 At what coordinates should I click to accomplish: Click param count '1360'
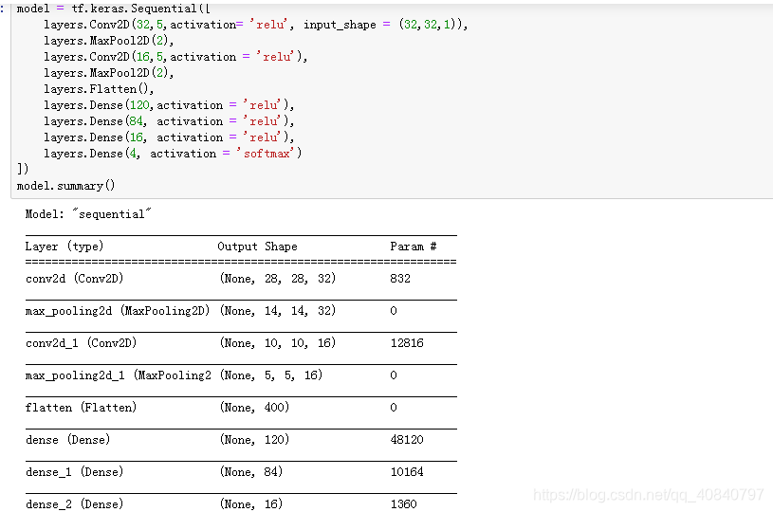(x=403, y=504)
